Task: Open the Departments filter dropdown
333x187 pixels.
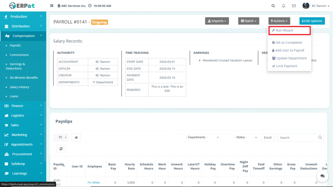Action: pyautogui.click(x=197, y=137)
